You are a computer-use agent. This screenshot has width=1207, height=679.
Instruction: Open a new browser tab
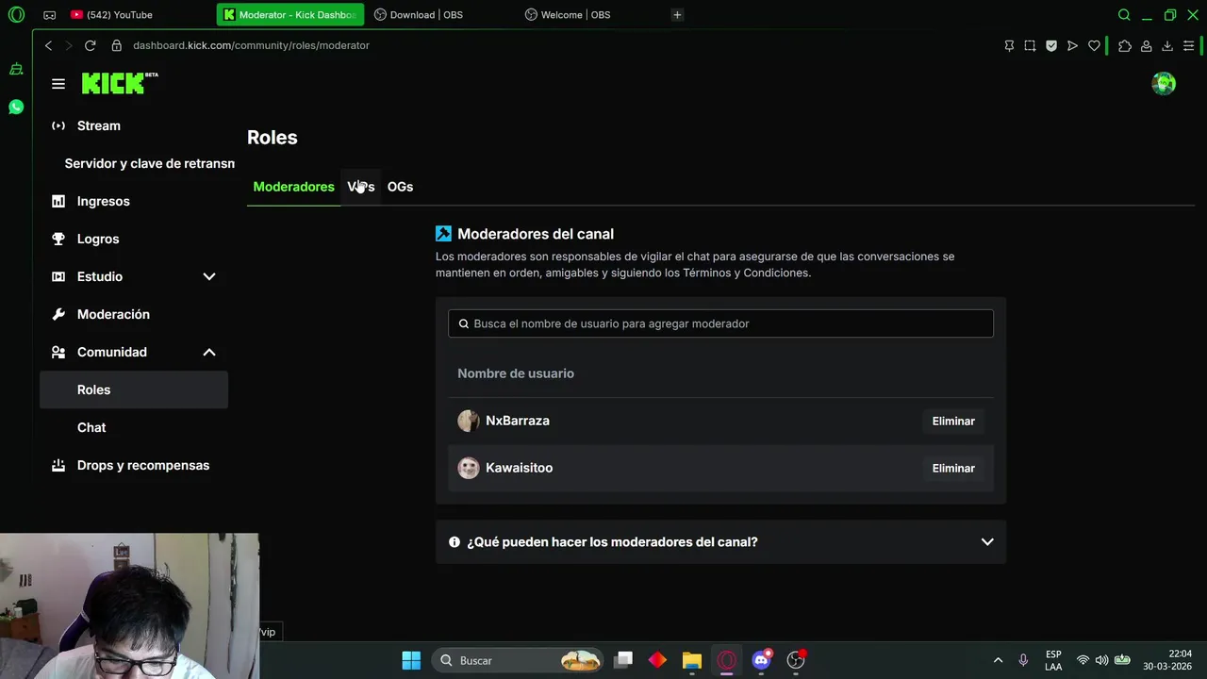(x=677, y=15)
